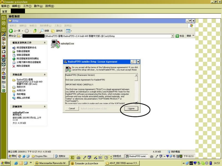Screen dimensions: 222x166
Task: Click 以電子郵件傳送這個檔案 link
Action: 29,62
